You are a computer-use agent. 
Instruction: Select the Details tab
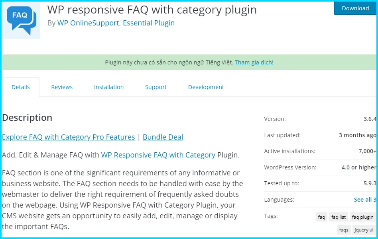[x=21, y=87]
